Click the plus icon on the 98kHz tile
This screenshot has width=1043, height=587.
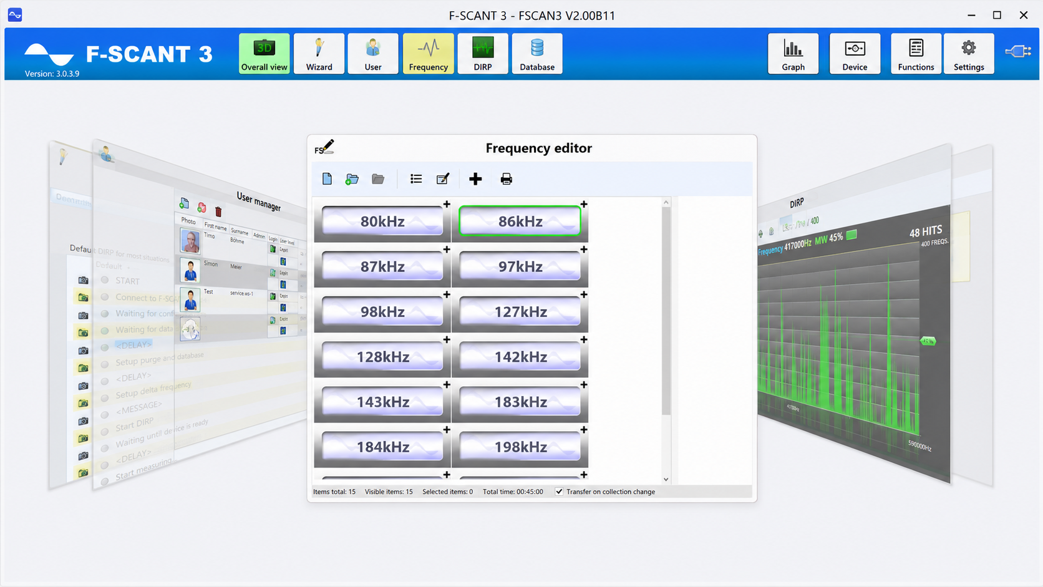coord(447,294)
